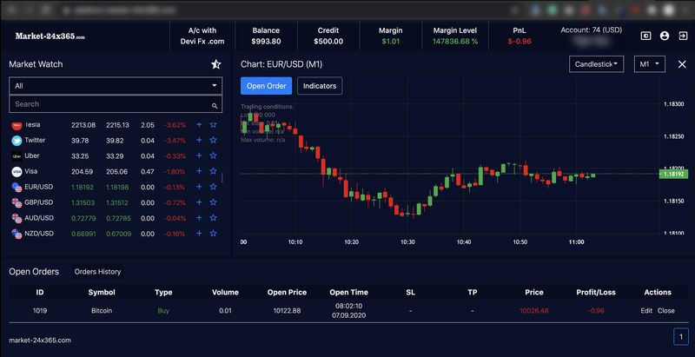Click the Visa logo icon
Image resolution: width=695 pixels, height=357 pixels.
17,172
